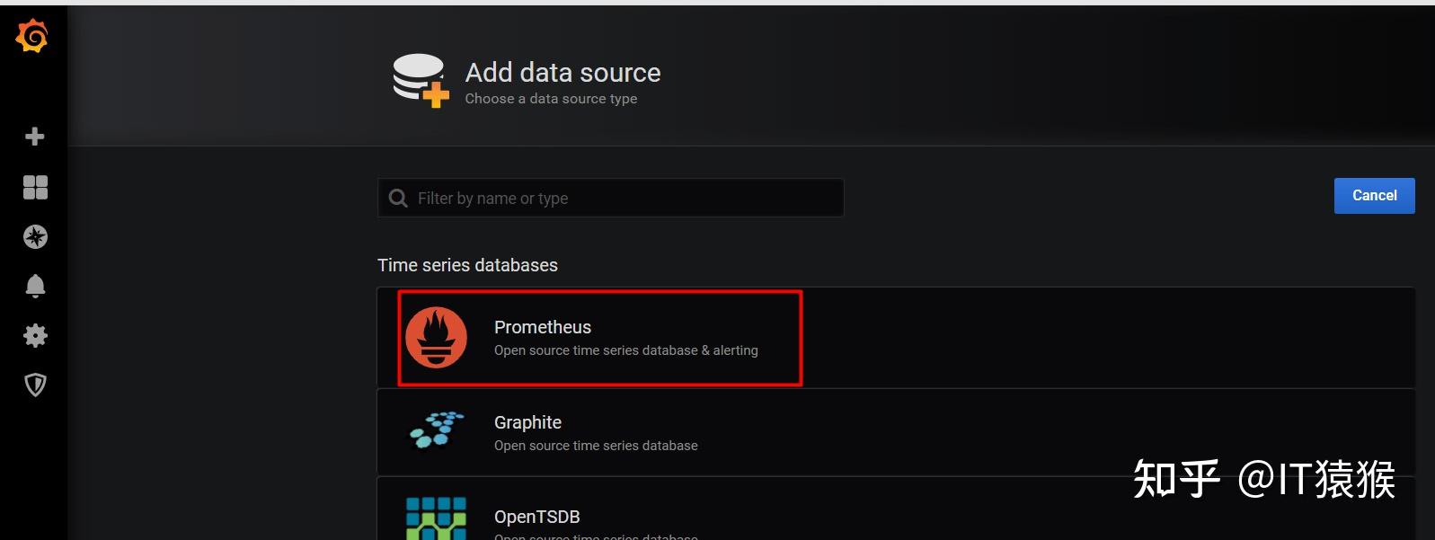
Task: Click the Add data source title
Action: [562, 72]
